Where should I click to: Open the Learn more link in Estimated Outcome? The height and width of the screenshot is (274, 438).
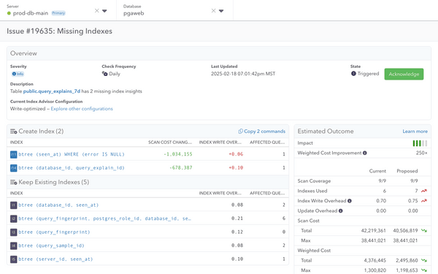pos(415,131)
